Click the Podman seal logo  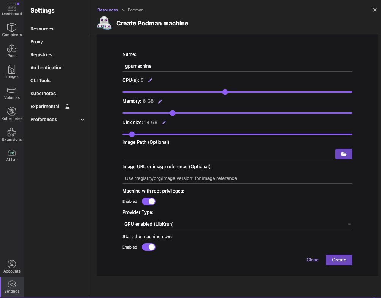click(x=104, y=23)
